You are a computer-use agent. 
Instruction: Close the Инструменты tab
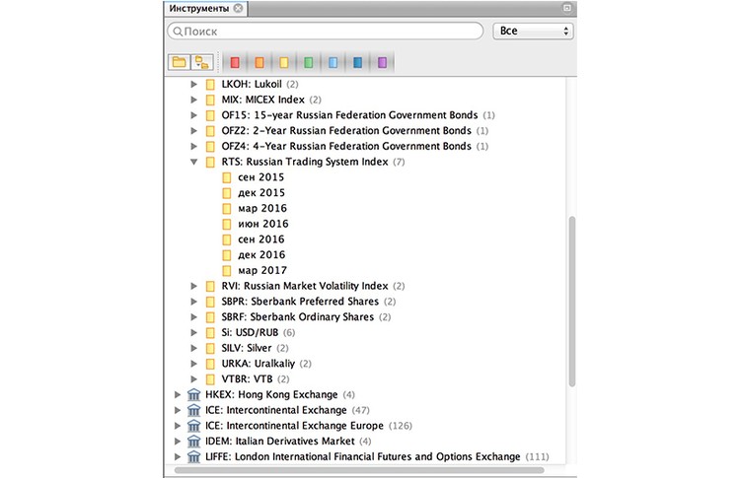click(x=239, y=8)
